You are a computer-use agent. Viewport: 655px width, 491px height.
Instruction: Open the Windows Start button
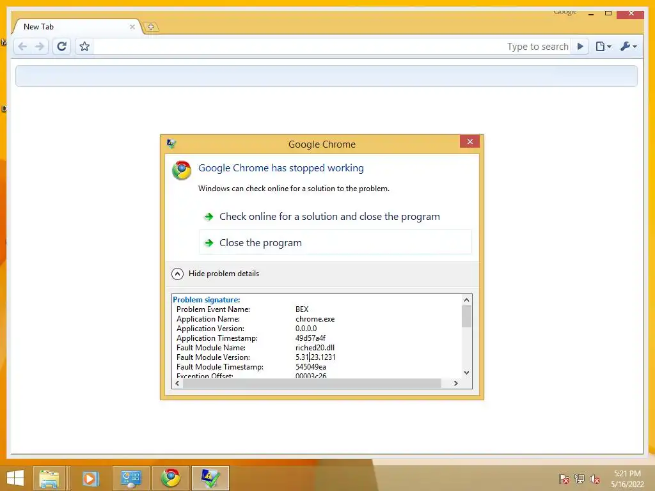[15, 478]
